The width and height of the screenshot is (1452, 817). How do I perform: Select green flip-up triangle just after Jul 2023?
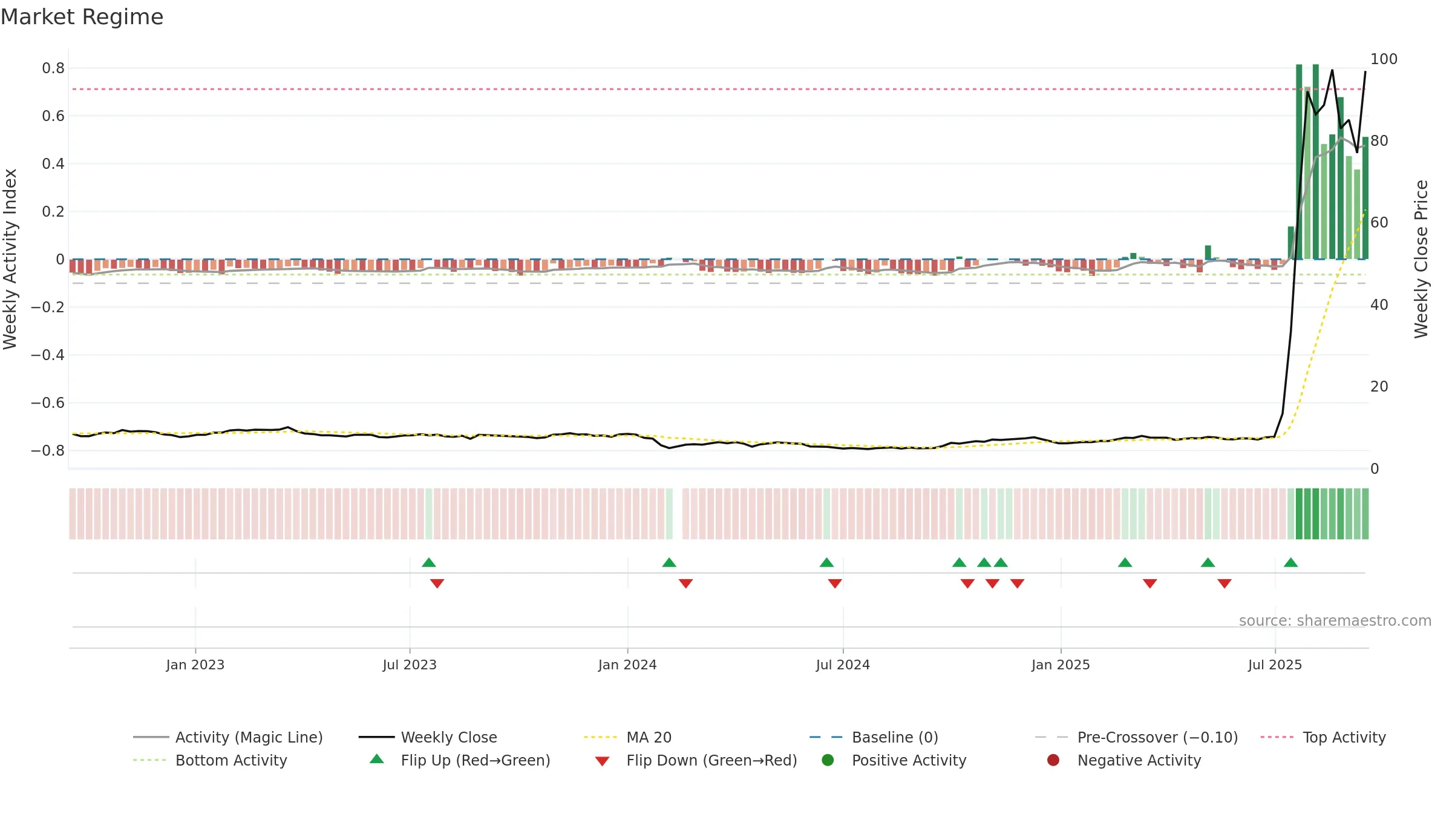click(429, 563)
